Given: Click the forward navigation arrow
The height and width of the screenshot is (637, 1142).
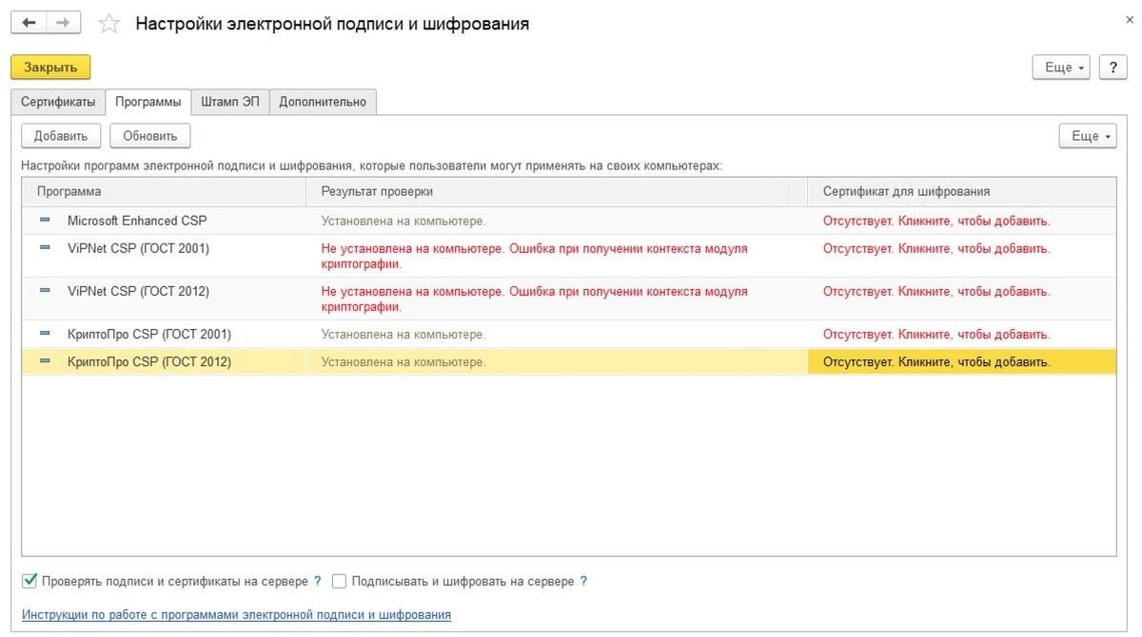Looking at the screenshot, I should click(63, 23).
